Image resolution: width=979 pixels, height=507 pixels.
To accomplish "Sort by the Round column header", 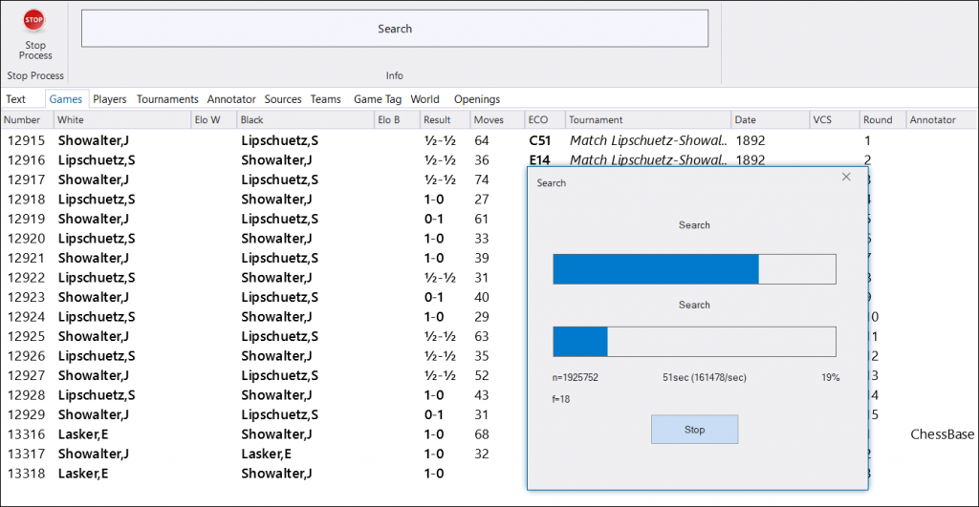I will pos(882,119).
